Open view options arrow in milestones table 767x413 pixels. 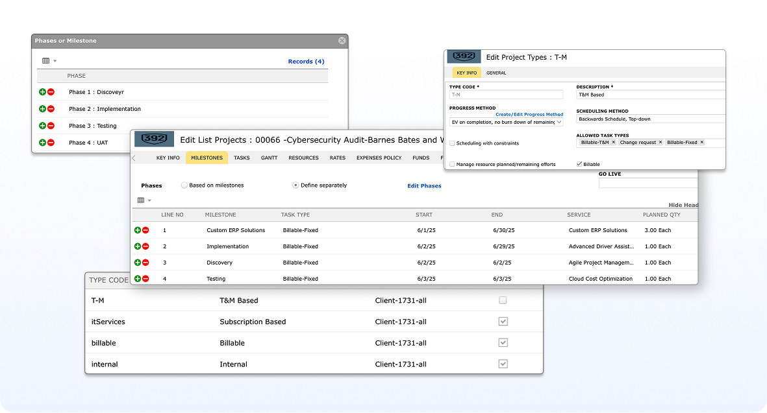pyautogui.click(x=149, y=200)
